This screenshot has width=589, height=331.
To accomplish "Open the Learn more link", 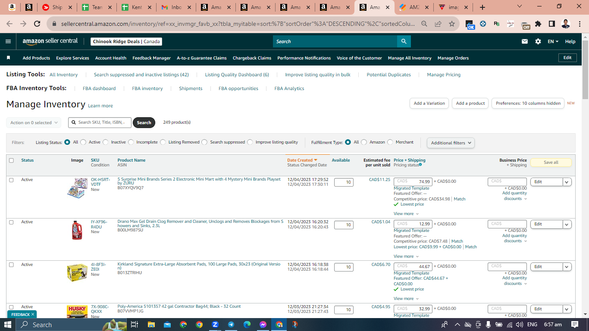I will (x=100, y=106).
